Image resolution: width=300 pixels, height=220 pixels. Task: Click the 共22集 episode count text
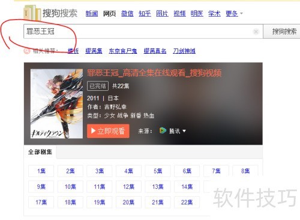(121, 86)
